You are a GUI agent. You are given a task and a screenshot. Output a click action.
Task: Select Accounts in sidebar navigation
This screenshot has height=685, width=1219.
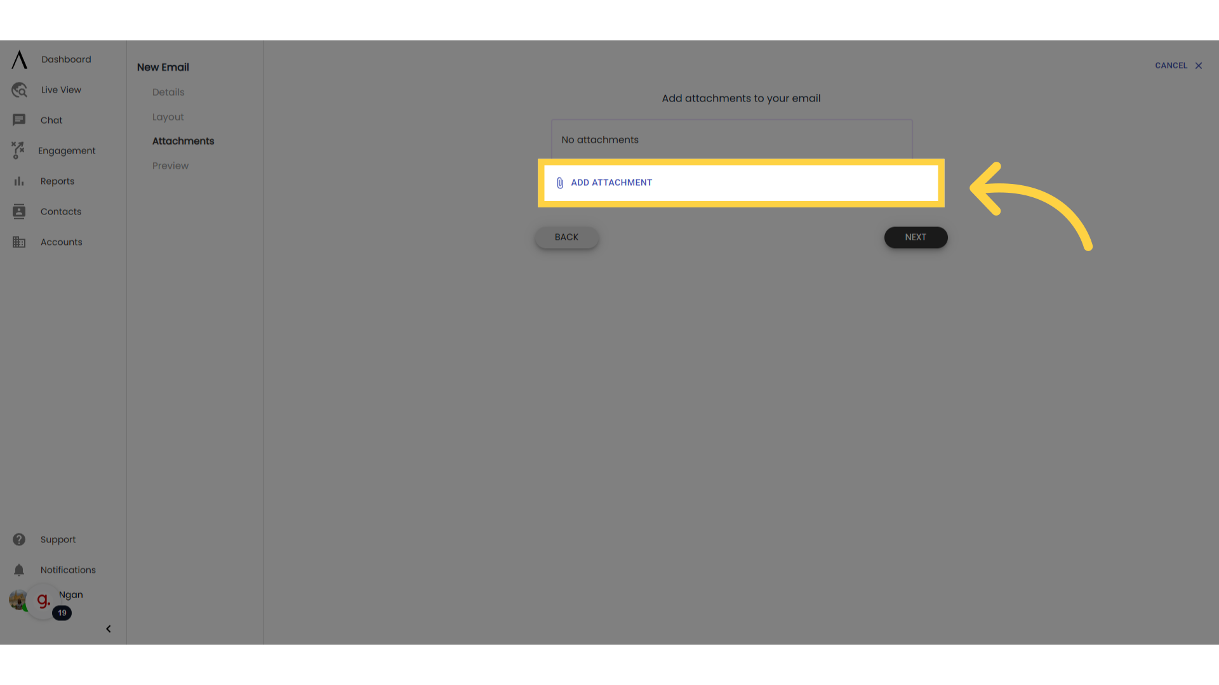click(x=61, y=242)
